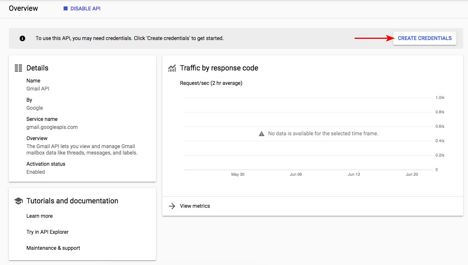This screenshot has height=265, width=468.
Task: Select the chart icon next to Traffic heading
Action: coord(172,68)
